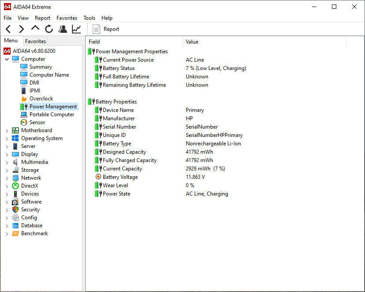Expand the Operating System tree node
This screenshot has height=292, width=365.
point(7,139)
